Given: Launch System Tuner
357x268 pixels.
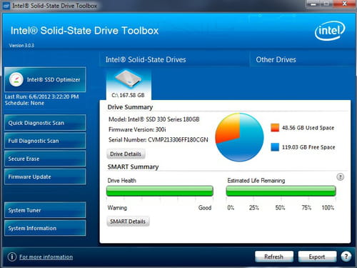Looking at the screenshot, I should (x=45, y=210).
